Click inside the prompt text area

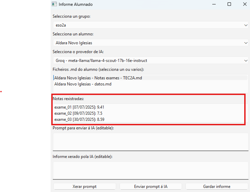click(150, 141)
